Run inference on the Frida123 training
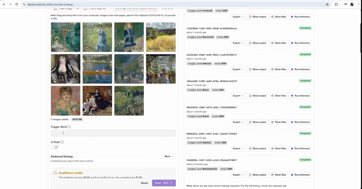Screen dimensions: 362x189 point(300,17)
